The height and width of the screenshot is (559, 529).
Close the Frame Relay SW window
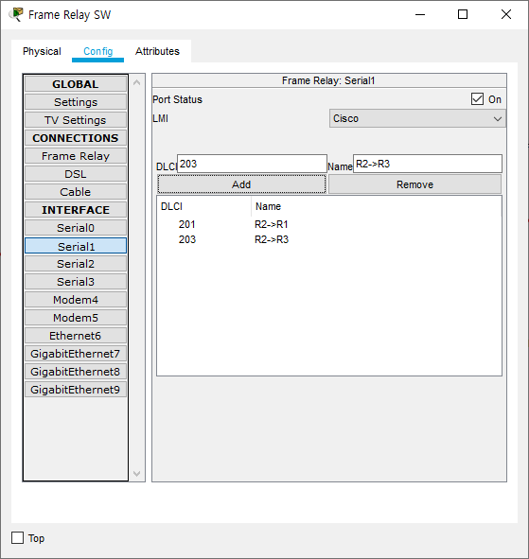505,14
